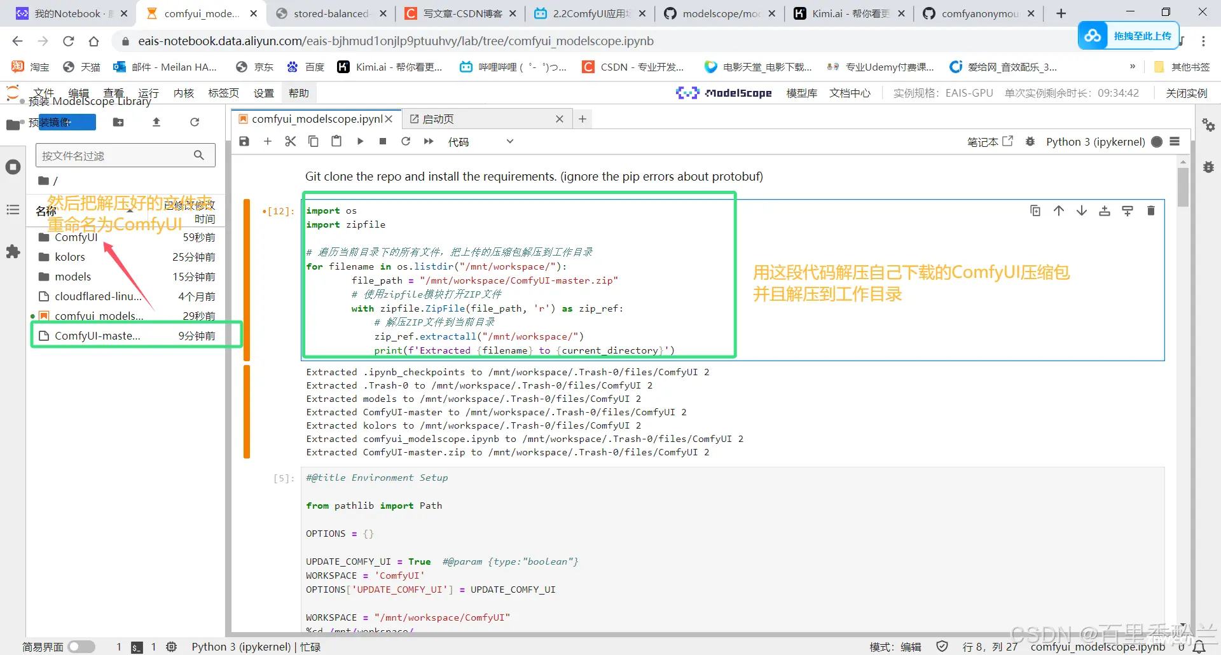Close the comfyui_modelscope.ipynb notebook tab

tap(389, 119)
